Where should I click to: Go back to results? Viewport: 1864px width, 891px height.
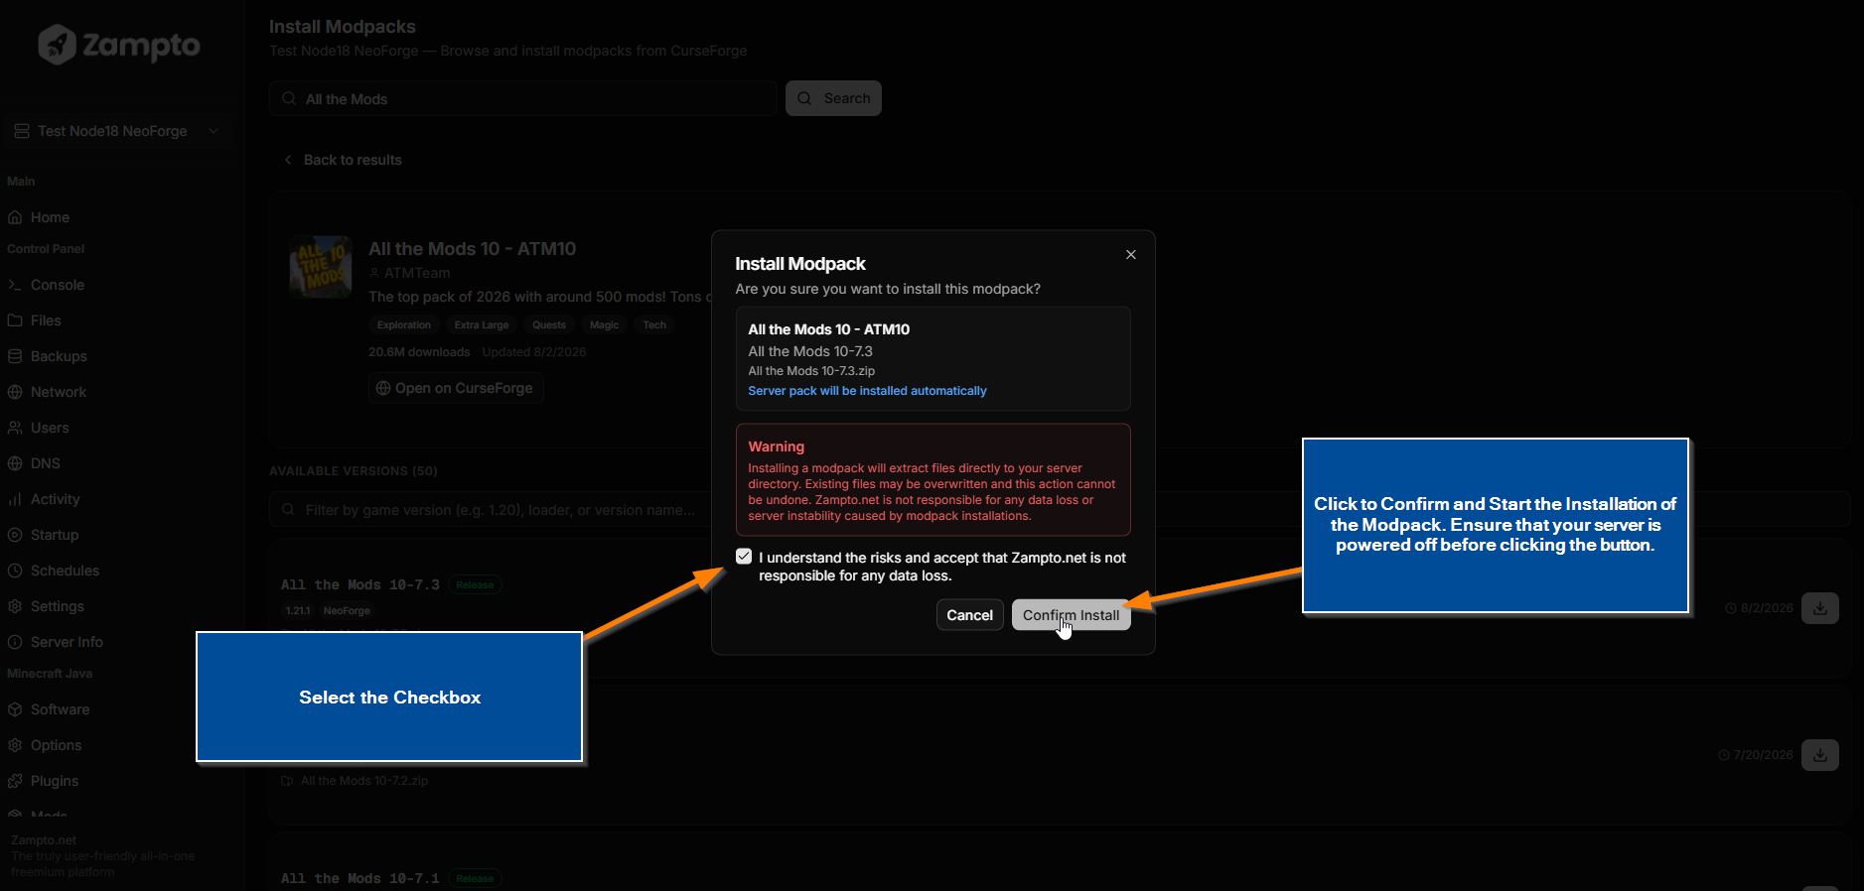(x=343, y=160)
